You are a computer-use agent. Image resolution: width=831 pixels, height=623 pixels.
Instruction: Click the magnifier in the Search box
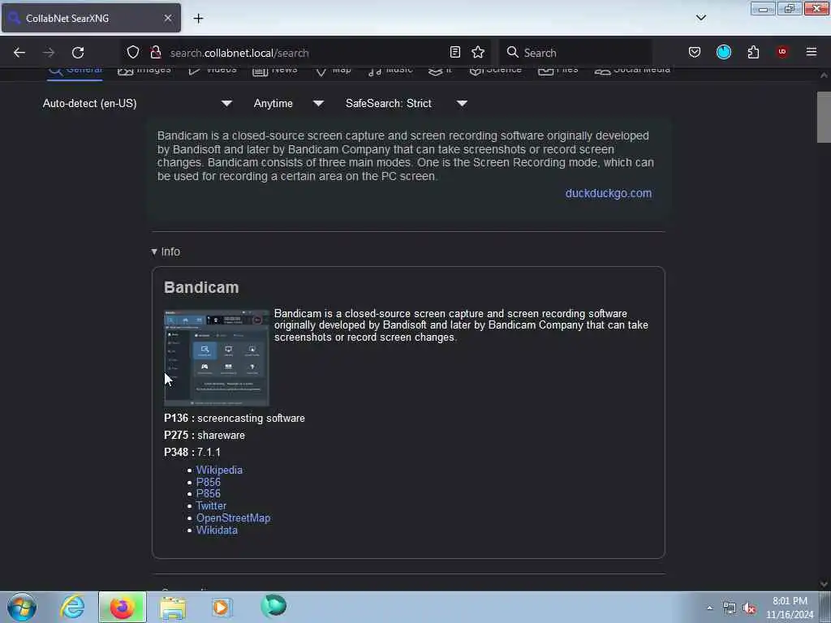click(513, 52)
